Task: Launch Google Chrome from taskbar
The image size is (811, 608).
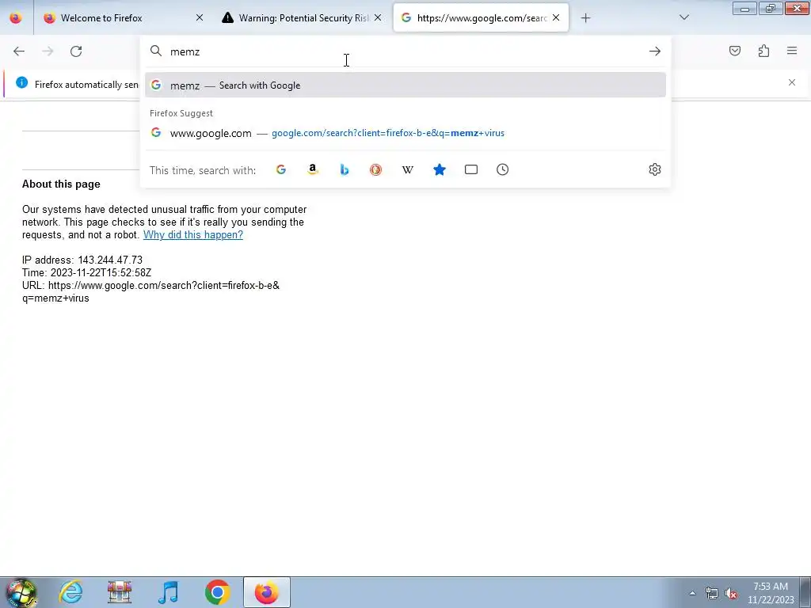Action: pos(217,592)
